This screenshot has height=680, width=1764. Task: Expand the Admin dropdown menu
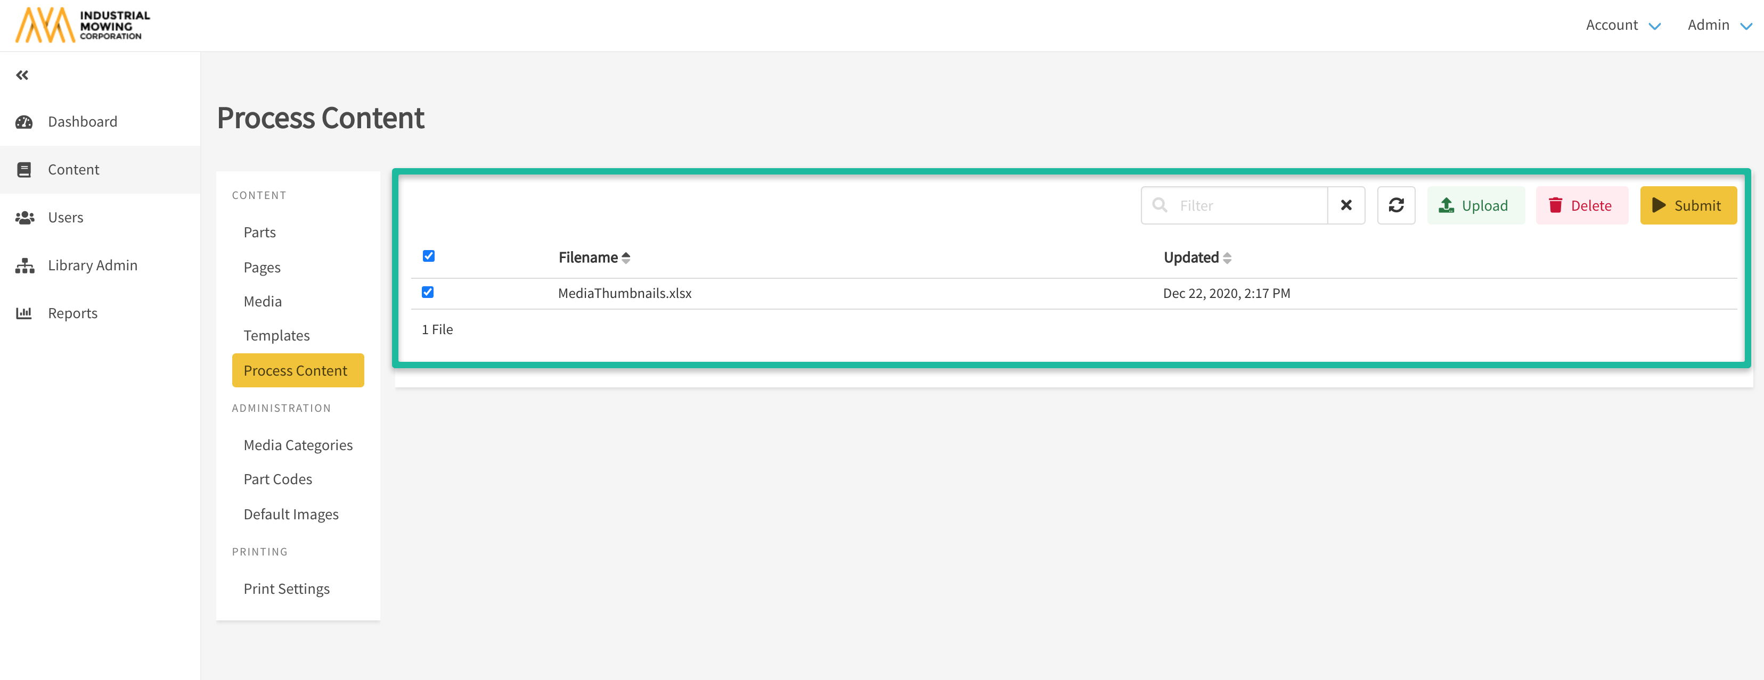pyautogui.click(x=1718, y=26)
